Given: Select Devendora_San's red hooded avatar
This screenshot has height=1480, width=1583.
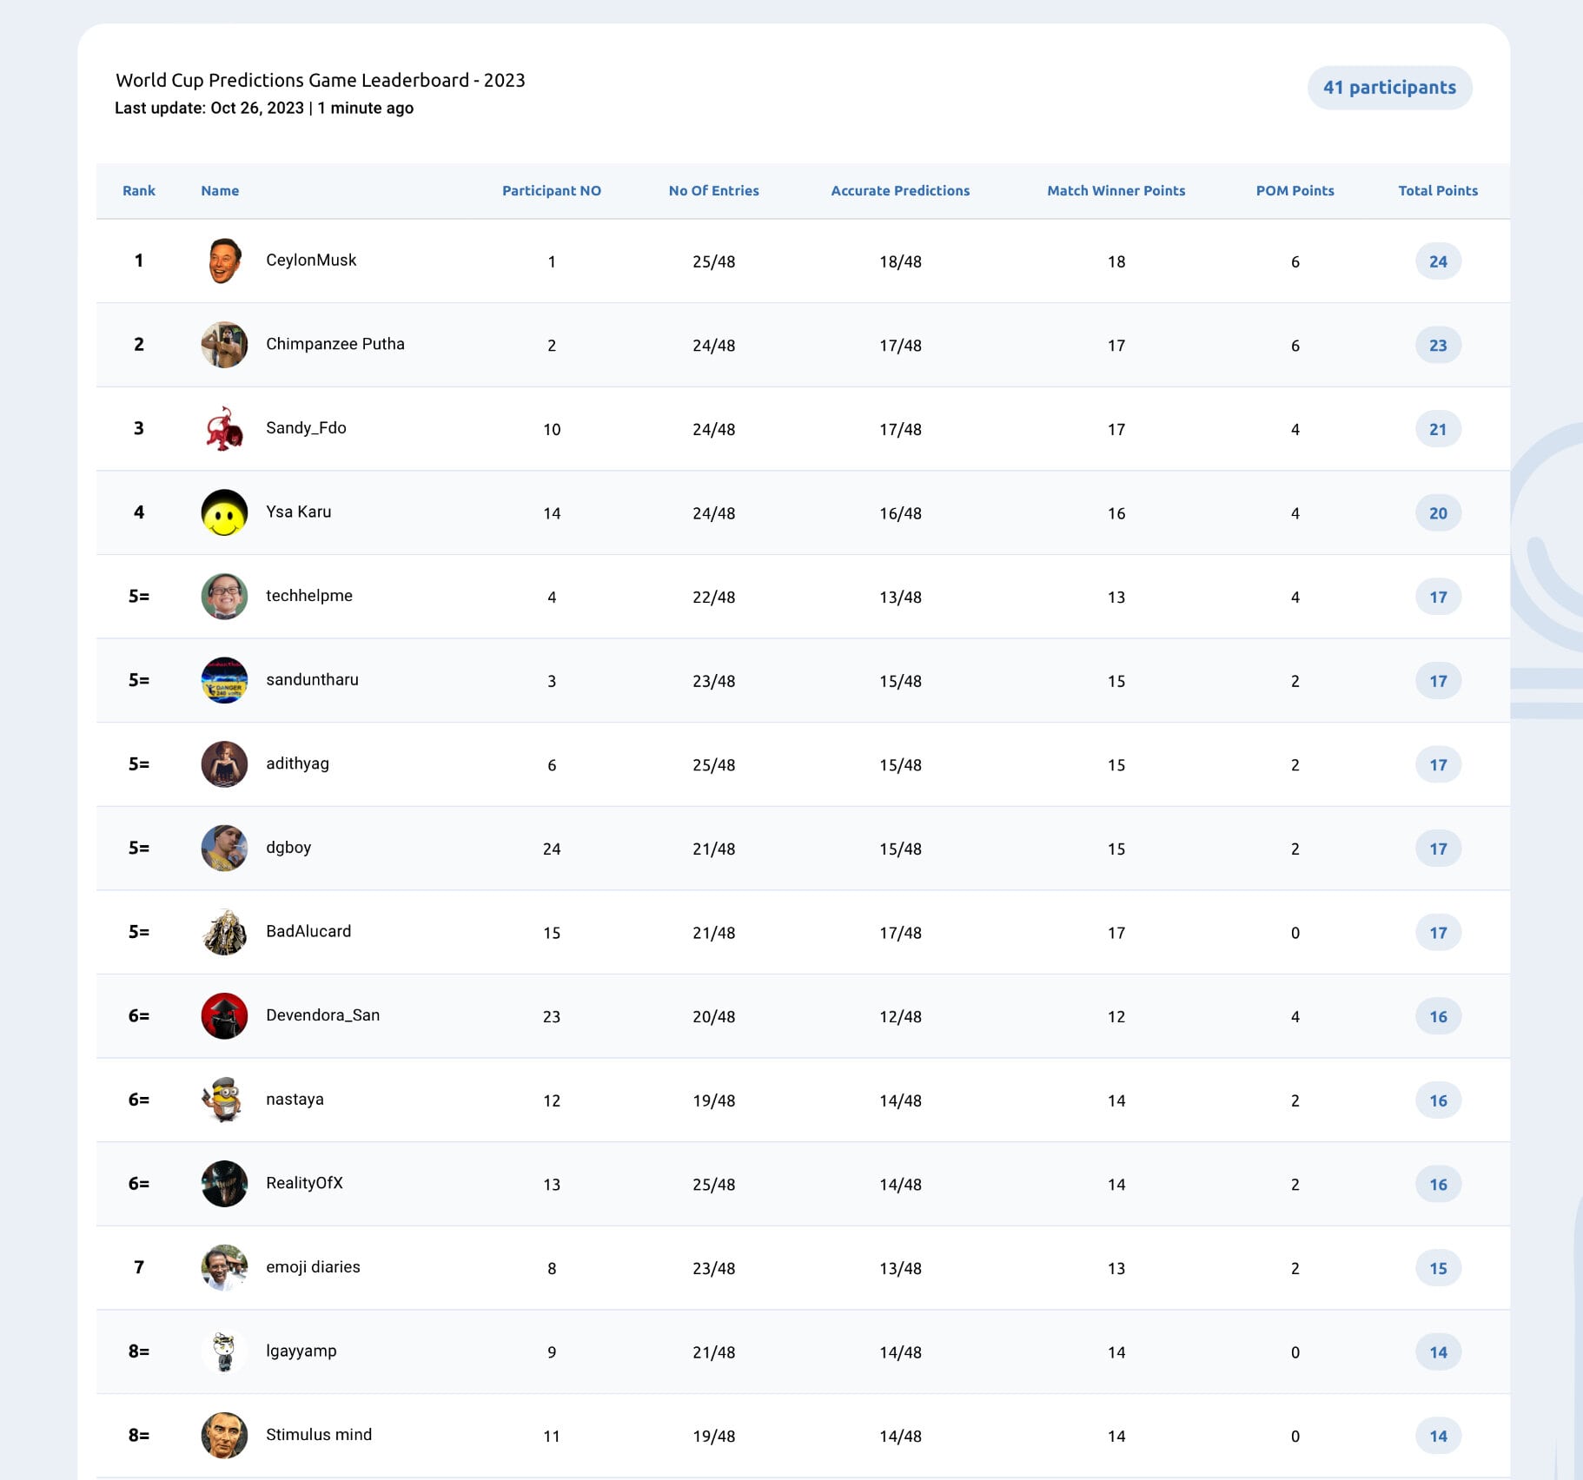Looking at the screenshot, I should (224, 1016).
